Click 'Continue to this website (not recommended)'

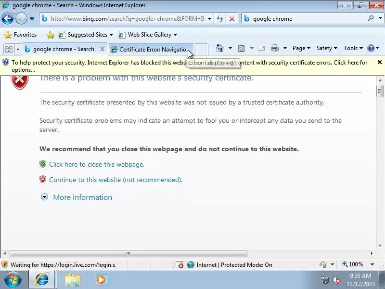pyautogui.click(x=115, y=180)
